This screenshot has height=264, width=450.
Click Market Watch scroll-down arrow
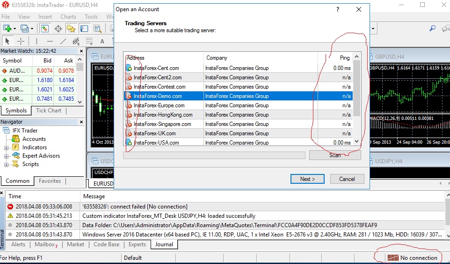click(80, 102)
